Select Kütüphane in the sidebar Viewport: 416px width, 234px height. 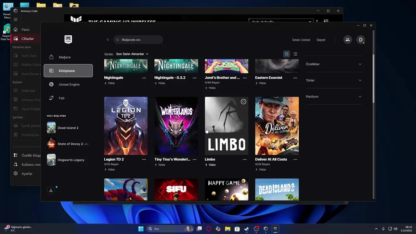click(x=68, y=71)
